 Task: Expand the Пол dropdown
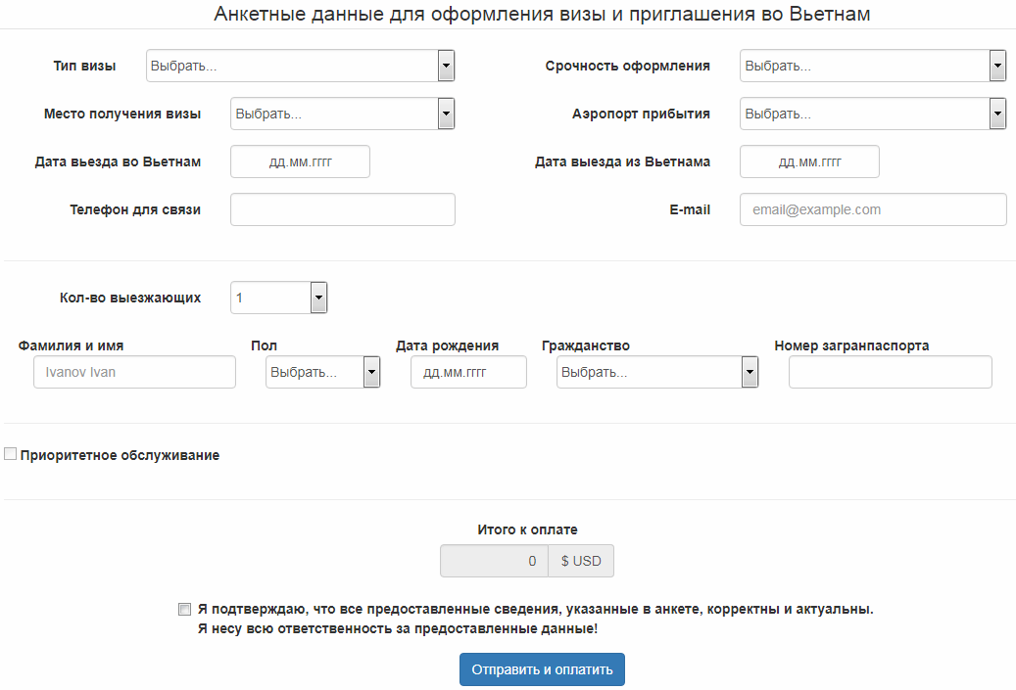pyautogui.click(x=322, y=372)
